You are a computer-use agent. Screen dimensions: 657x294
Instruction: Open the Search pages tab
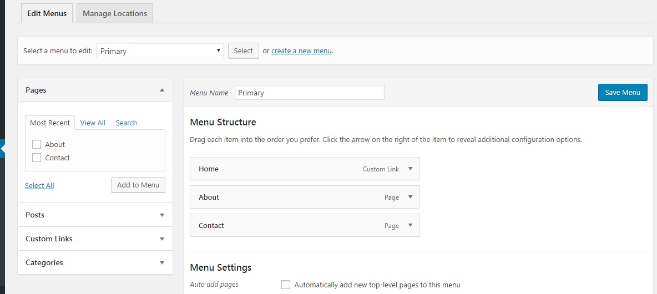pos(126,123)
